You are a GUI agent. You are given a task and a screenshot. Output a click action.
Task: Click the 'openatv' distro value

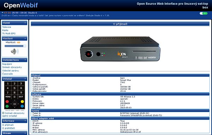(124, 99)
